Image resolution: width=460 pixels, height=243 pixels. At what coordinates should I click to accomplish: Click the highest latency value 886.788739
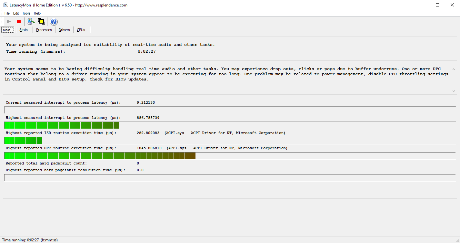148,118
